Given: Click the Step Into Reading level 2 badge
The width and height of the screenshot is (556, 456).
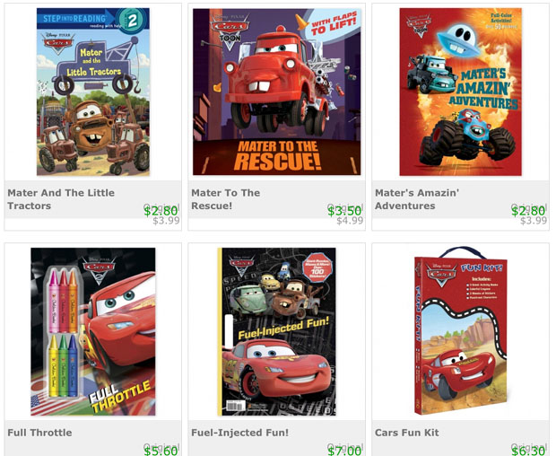Looking at the screenshot, I should [132, 21].
